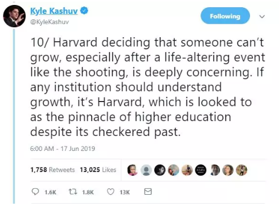Click the first liker avatar in pink
The width and height of the screenshot is (279, 212).
[133, 170]
